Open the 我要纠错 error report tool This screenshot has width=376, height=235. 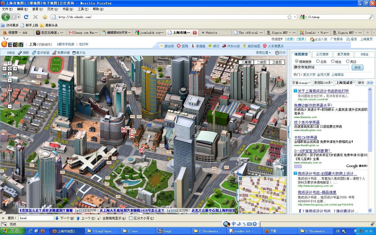(61, 53)
